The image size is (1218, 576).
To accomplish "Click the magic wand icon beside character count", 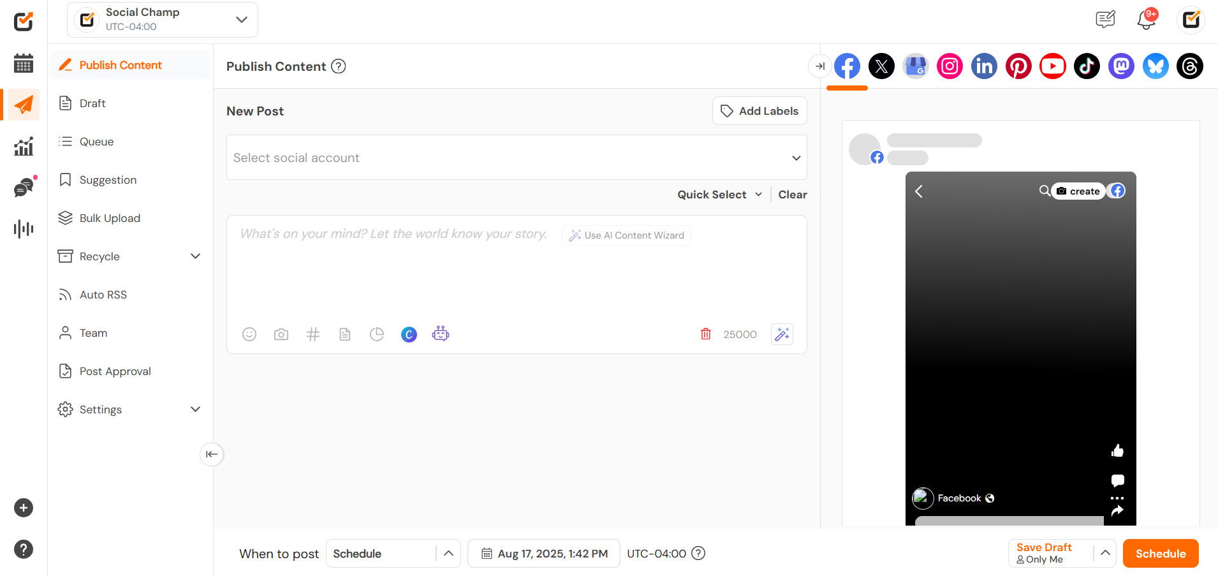I will click(x=782, y=334).
